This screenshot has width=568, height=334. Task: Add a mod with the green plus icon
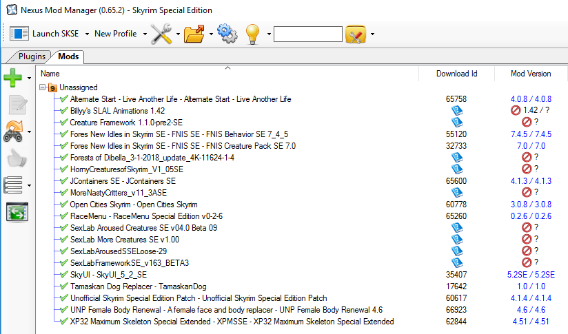[x=13, y=78]
